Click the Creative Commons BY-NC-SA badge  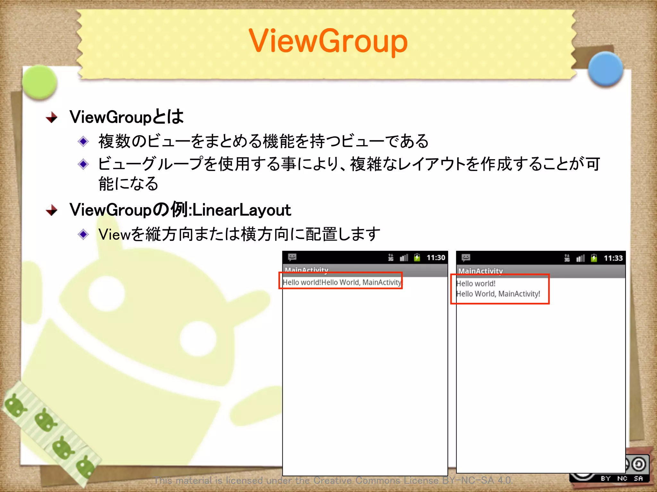[x=610, y=469]
